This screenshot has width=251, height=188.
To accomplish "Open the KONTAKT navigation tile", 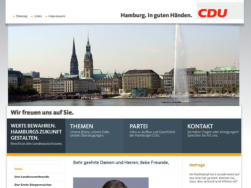I will (x=212, y=136).
